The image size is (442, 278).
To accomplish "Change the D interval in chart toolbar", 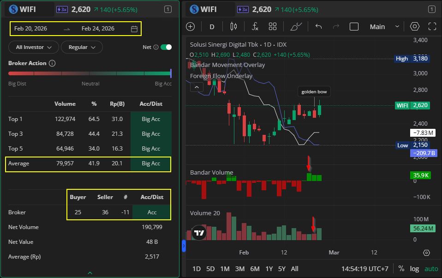I will tap(212, 27).
